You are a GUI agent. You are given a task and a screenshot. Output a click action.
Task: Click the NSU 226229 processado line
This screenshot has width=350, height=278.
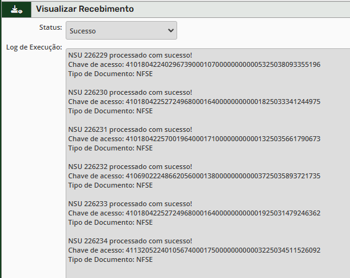click(x=130, y=55)
